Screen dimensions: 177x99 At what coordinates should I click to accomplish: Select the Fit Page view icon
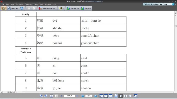tap(110, 96)
